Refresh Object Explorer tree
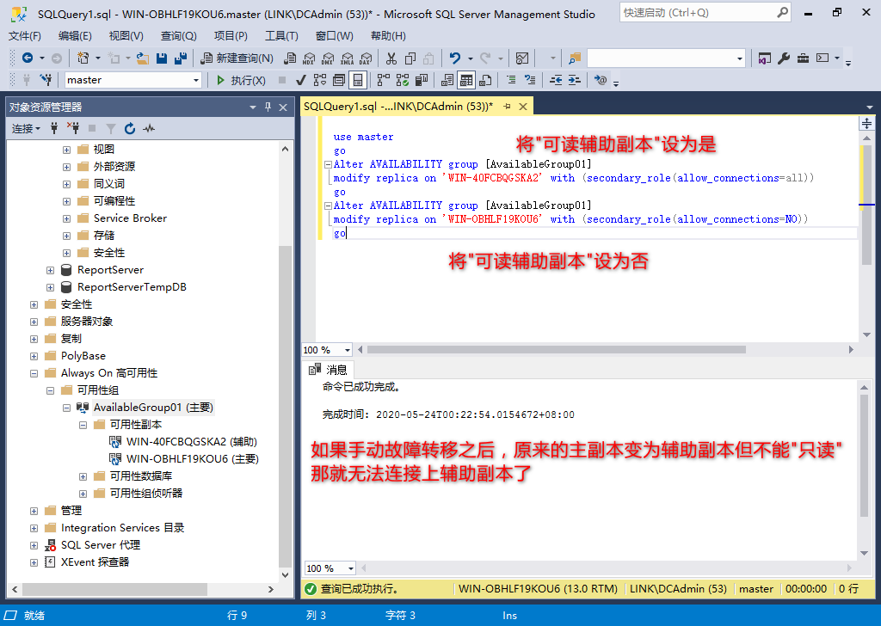The height and width of the screenshot is (626, 881). (x=130, y=129)
